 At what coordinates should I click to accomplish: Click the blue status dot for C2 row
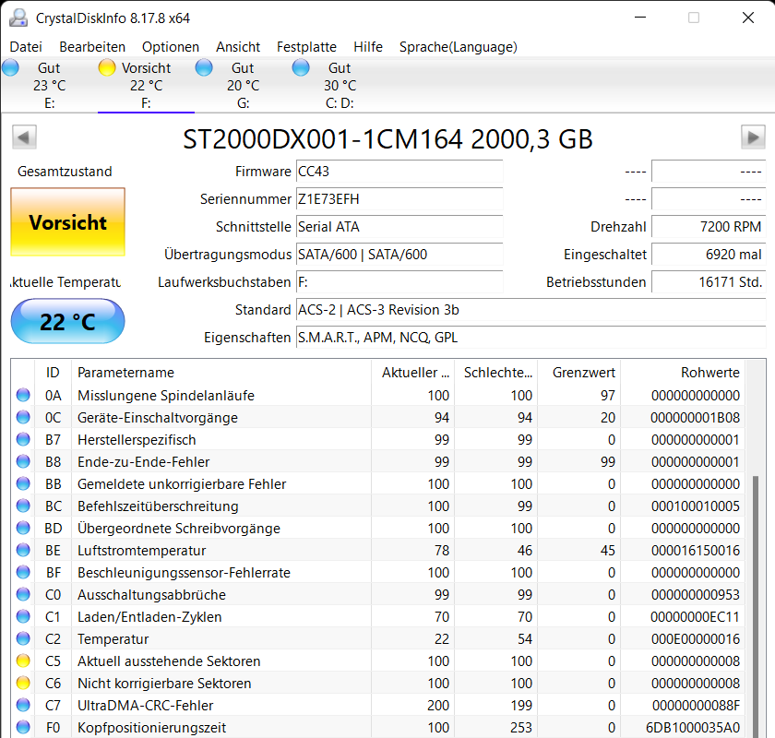(23, 638)
